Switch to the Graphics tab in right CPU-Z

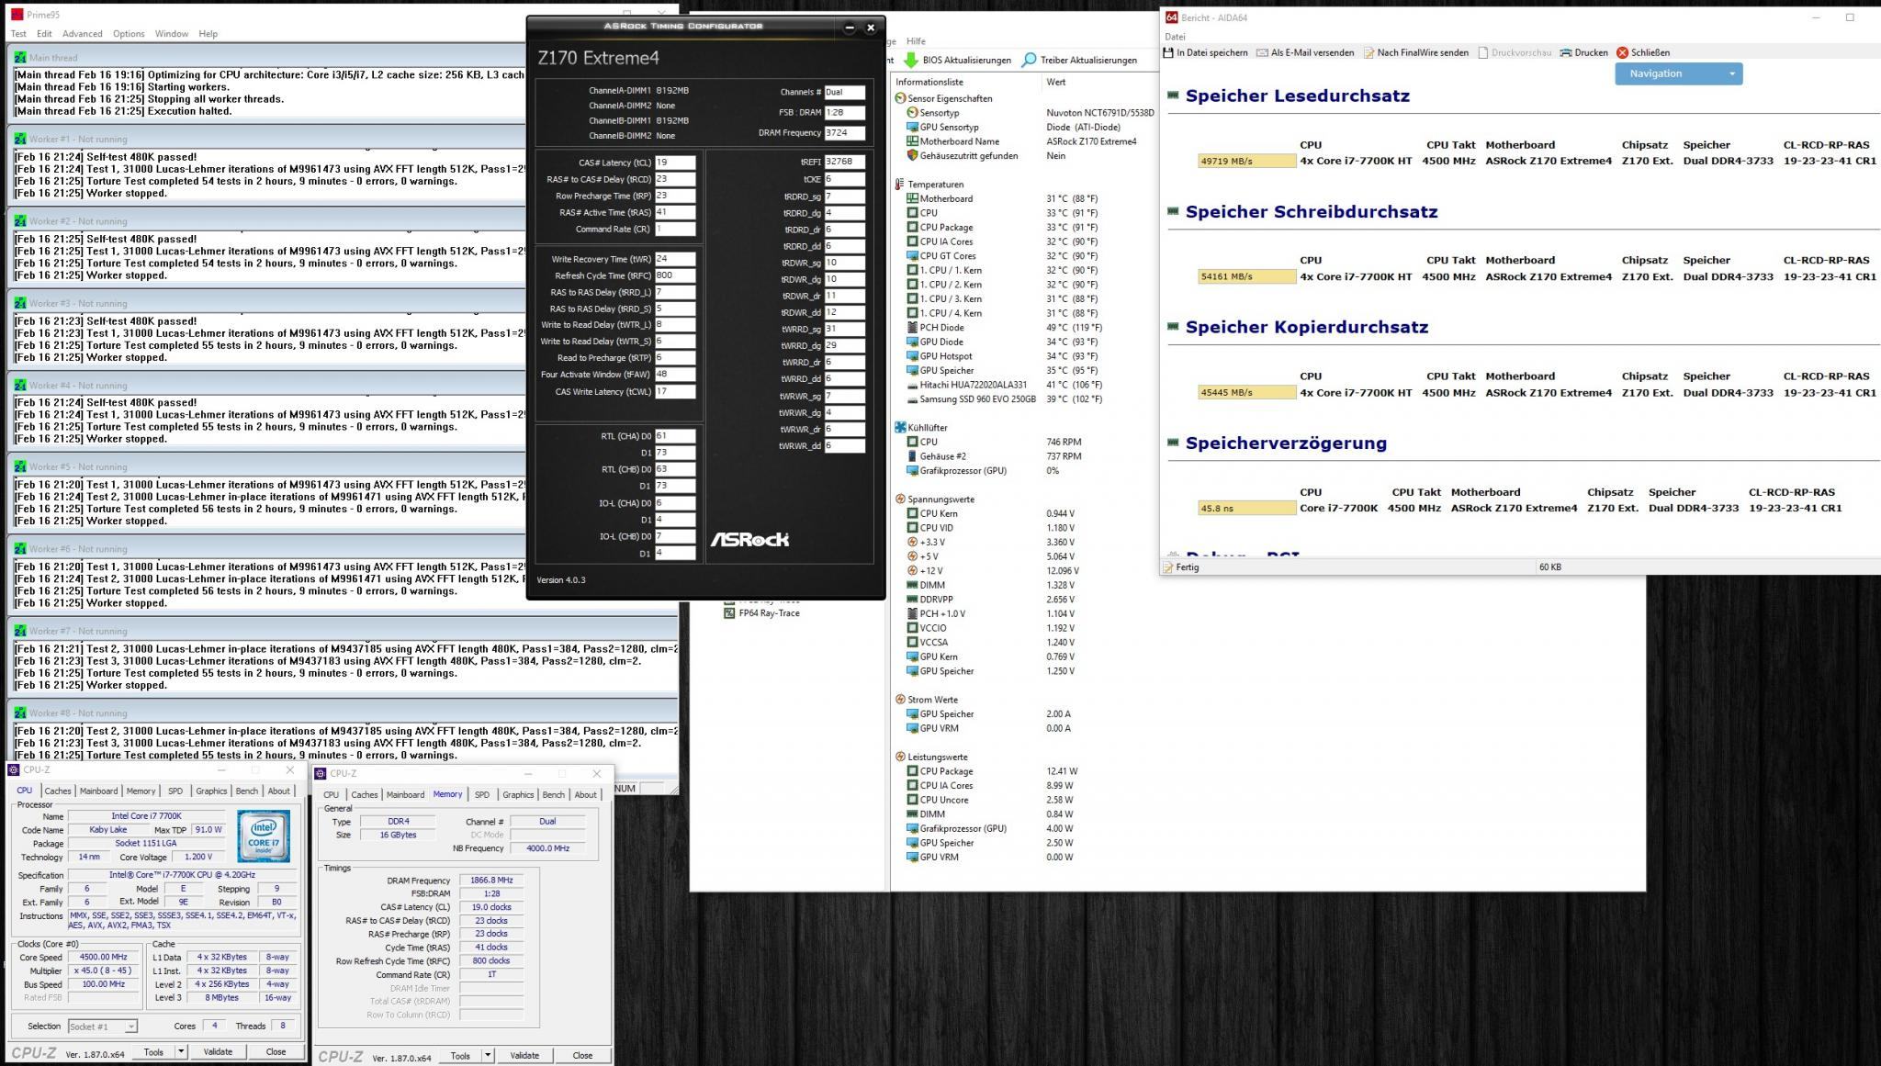517,794
